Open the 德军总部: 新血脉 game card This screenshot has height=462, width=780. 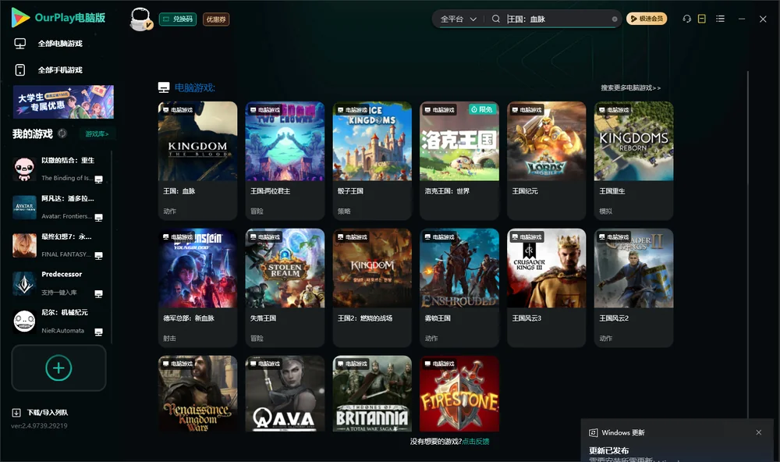197,287
